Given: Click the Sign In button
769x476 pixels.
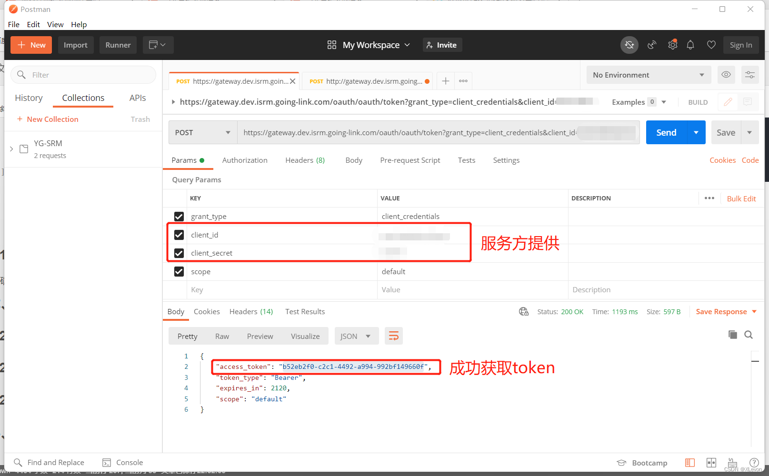Looking at the screenshot, I should [741, 45].
